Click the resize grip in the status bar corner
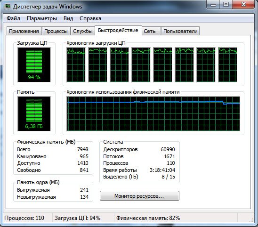The image size is (258, 227). tap(251, 220)
